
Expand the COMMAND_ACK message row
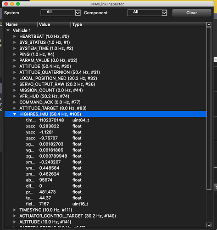[15, 102]
